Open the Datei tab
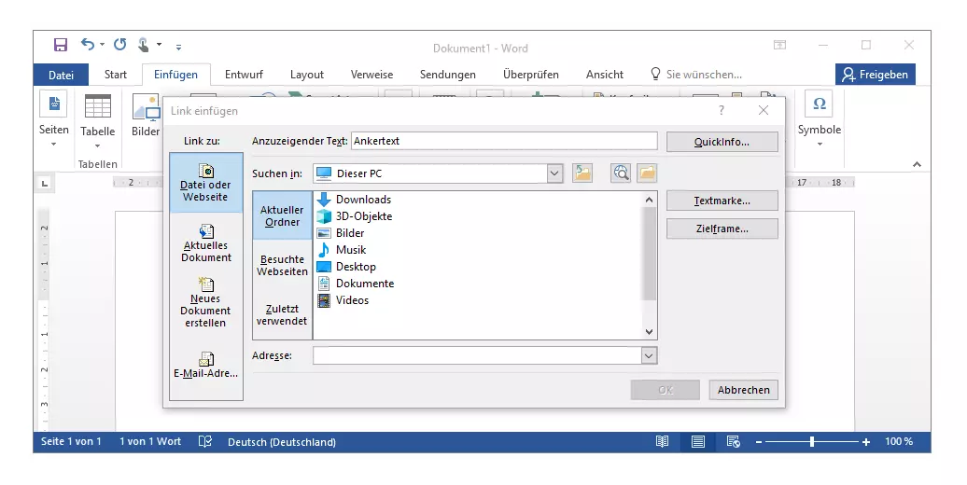967x485 pixels. point(61,75)
